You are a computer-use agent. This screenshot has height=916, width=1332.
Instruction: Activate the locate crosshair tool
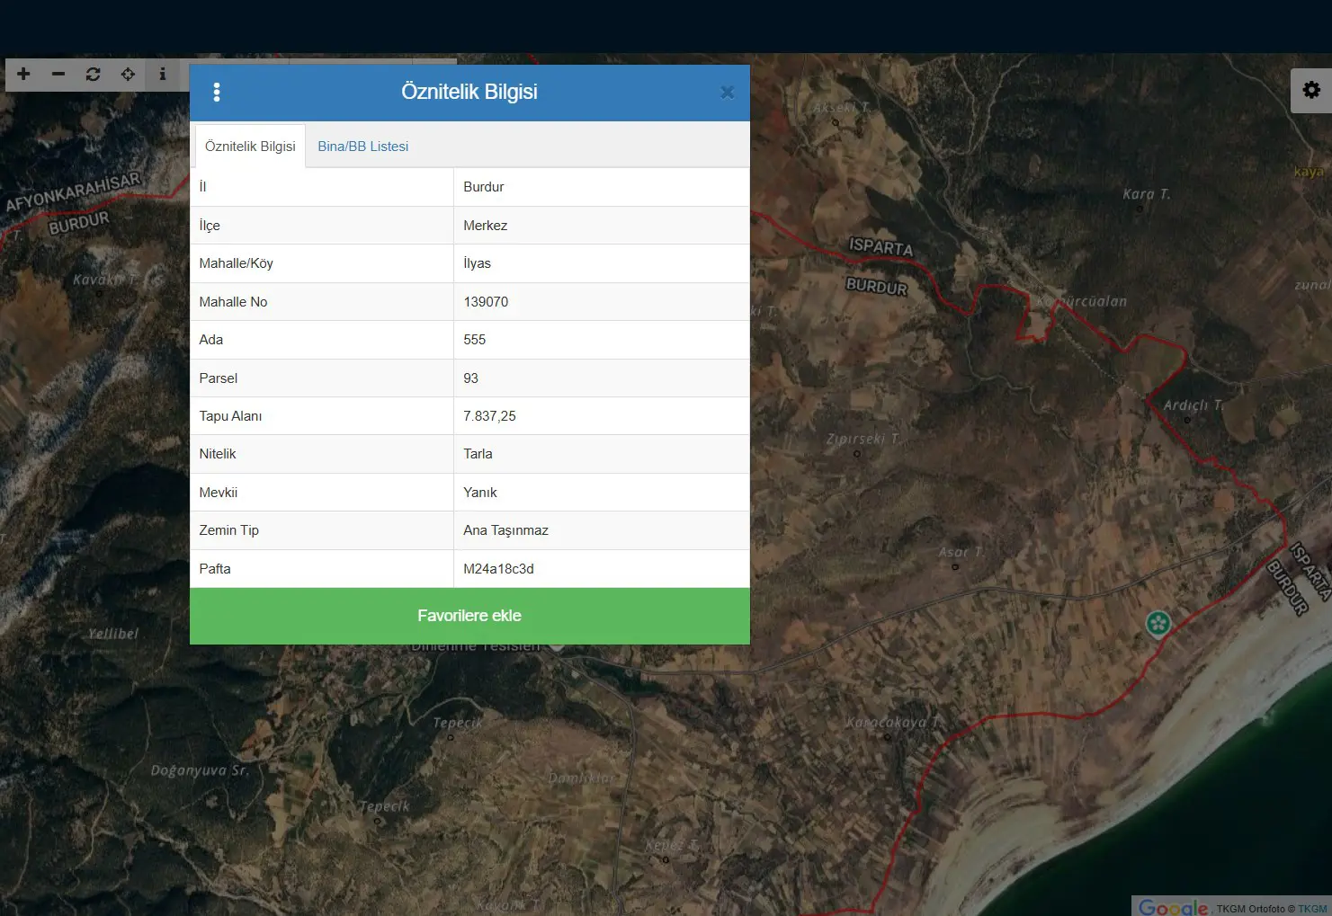(128, 74)
